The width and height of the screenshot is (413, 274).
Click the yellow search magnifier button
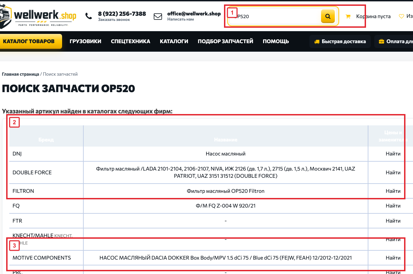pos(328,16)
